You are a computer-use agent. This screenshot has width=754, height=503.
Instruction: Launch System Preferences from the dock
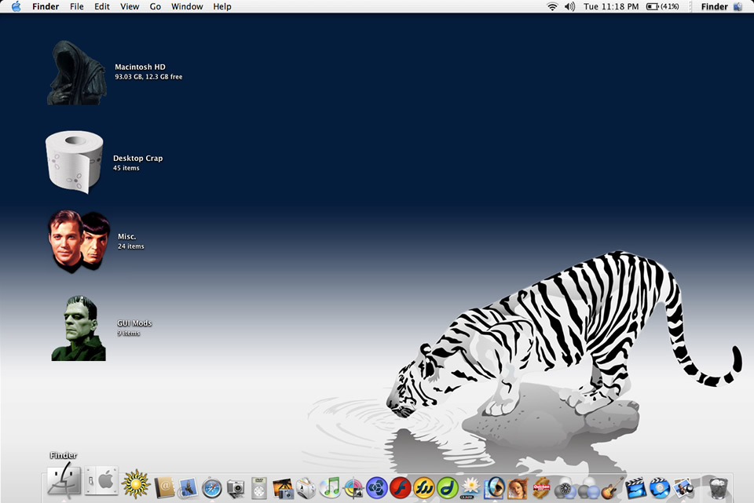101,480
